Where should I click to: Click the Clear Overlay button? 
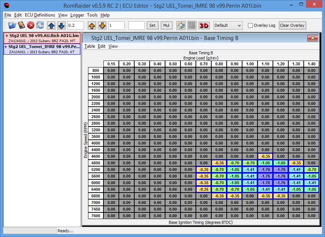pyautogui.click(x=292, y=25)
